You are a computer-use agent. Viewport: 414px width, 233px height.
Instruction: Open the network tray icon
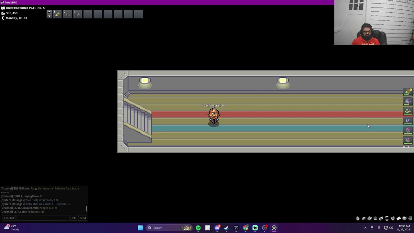click(386, 228)
